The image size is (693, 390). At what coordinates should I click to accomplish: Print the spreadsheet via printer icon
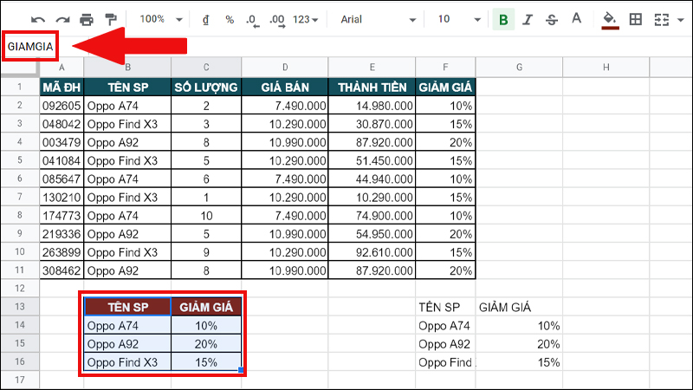[x=87, y=19]
